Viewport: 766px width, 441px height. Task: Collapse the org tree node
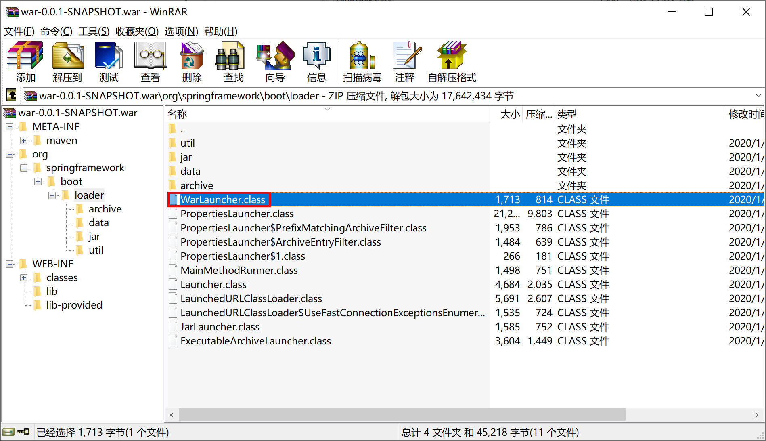tap(10, 154)
